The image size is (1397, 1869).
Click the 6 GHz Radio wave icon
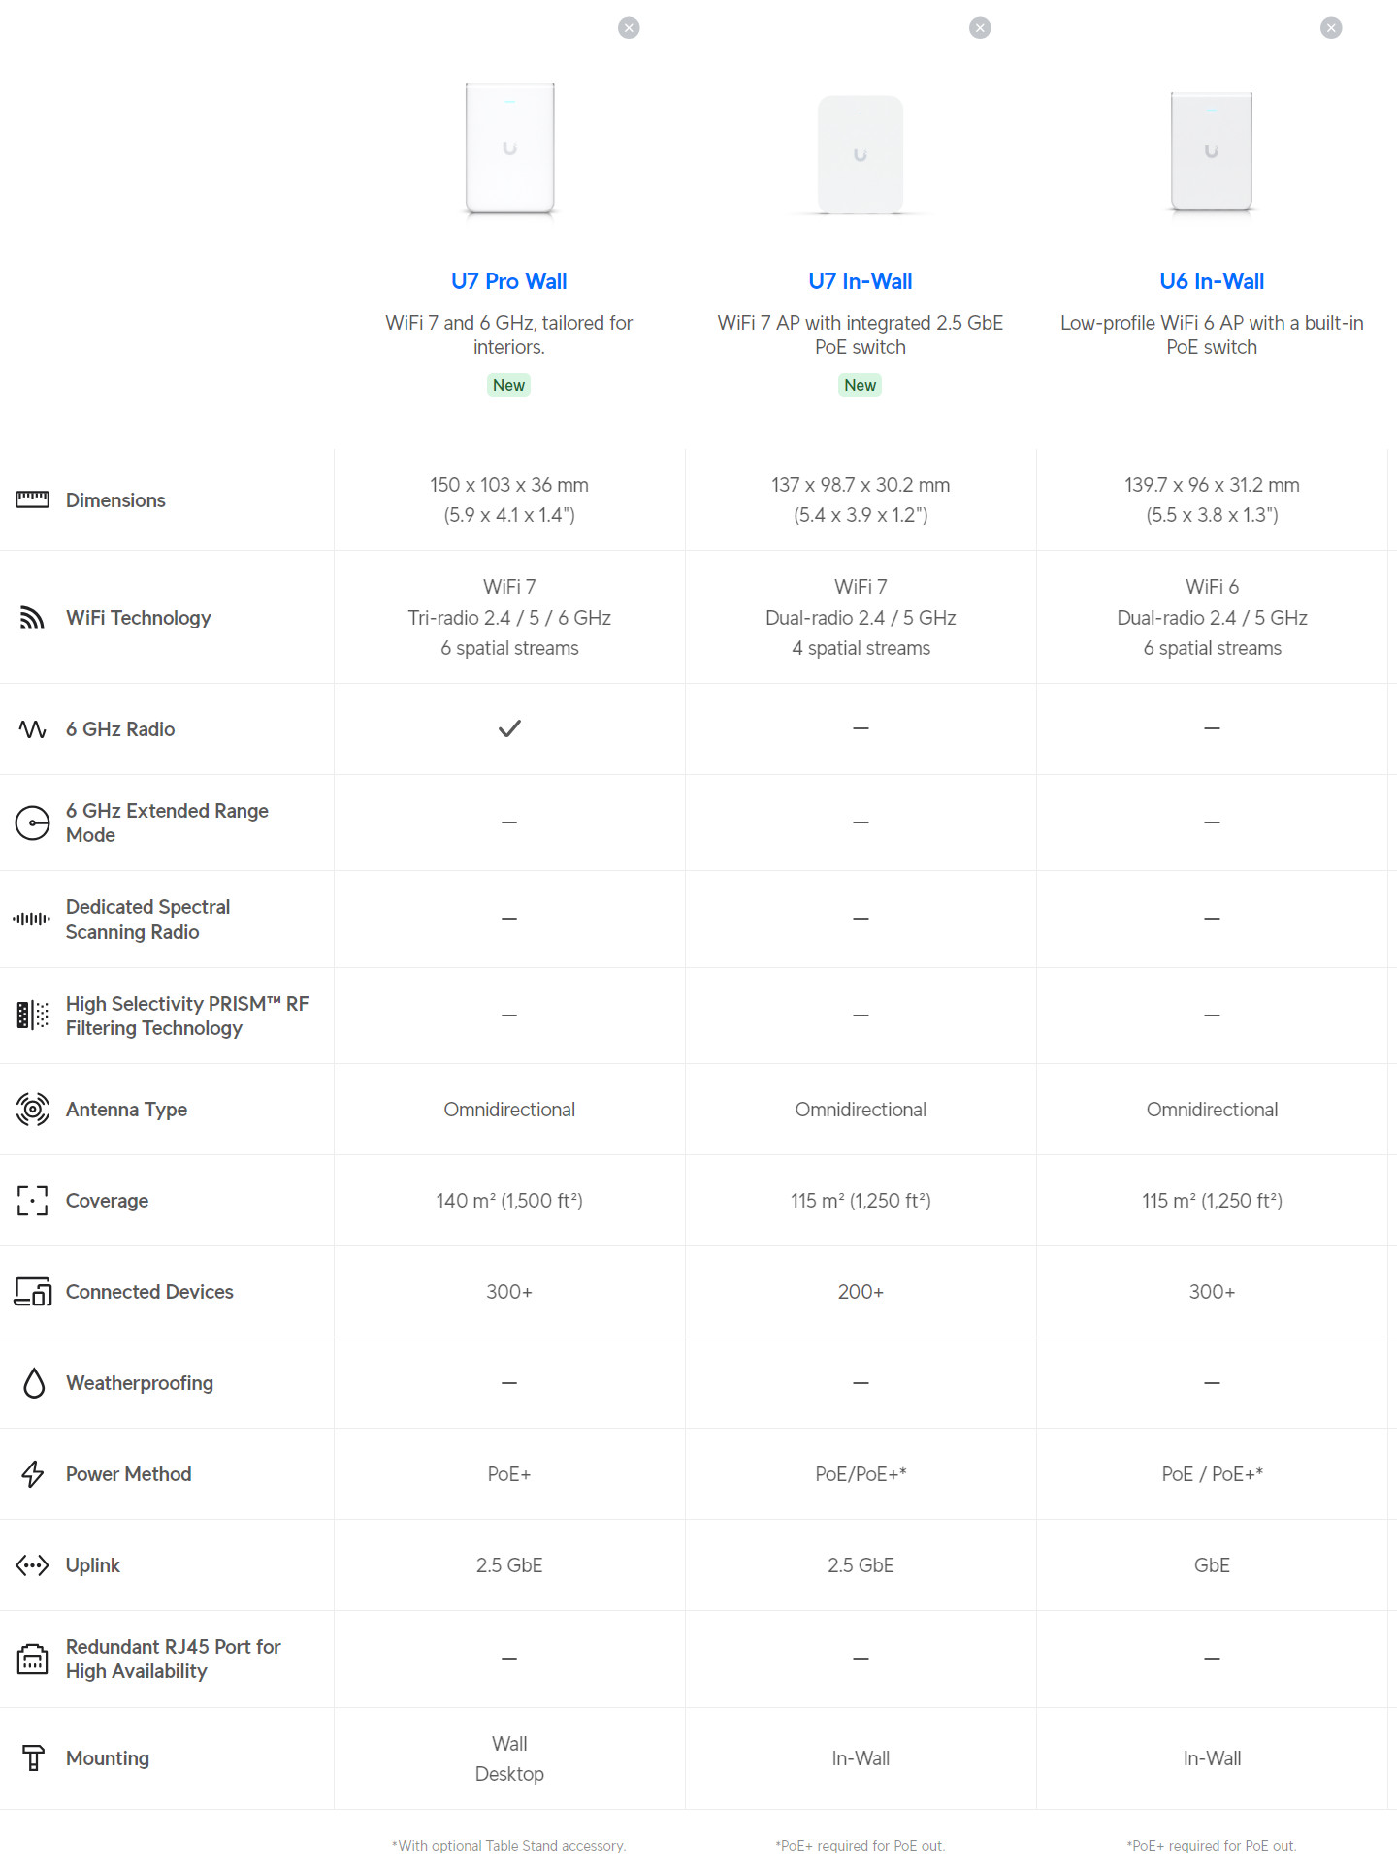(x=32, y=729)
